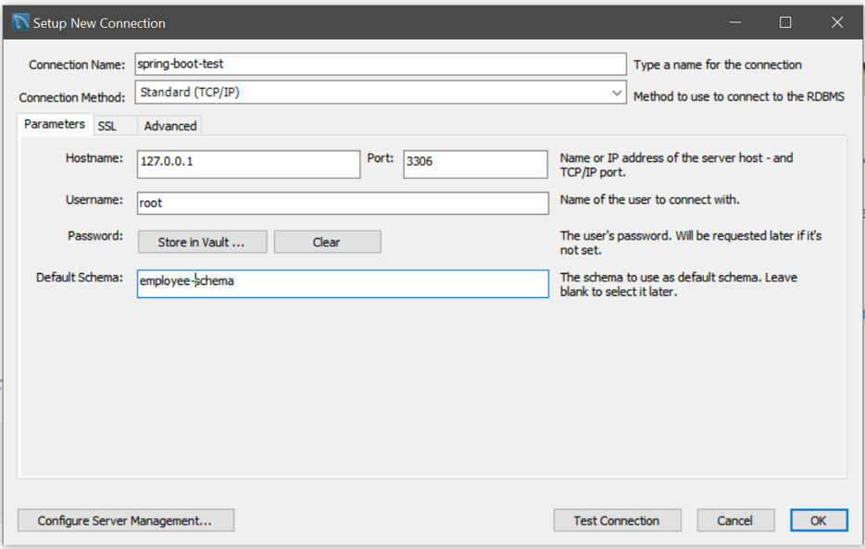Click Test Connection button
Screen dimensions: 865x549
617,520
